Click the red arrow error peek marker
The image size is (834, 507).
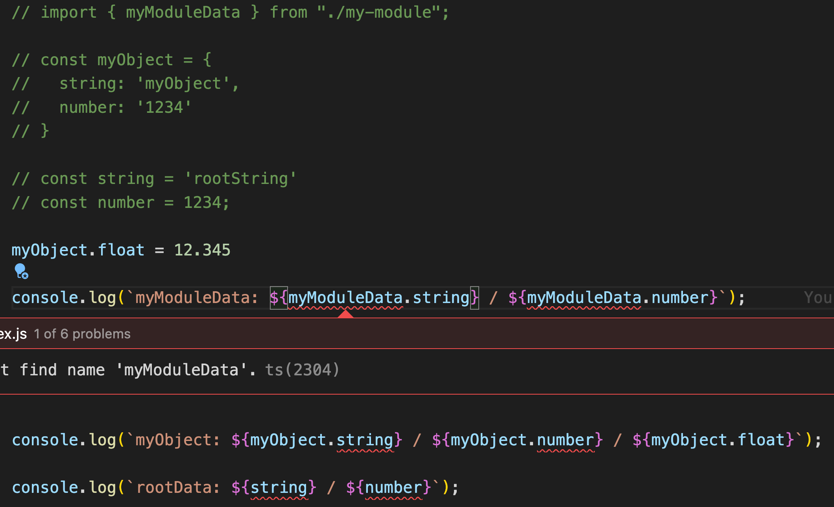(x=345, y=314)
